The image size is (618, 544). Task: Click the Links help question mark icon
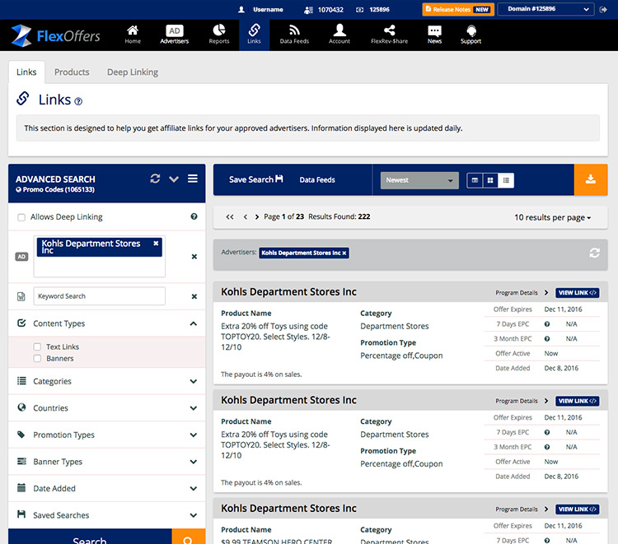[x=78, y=101]
